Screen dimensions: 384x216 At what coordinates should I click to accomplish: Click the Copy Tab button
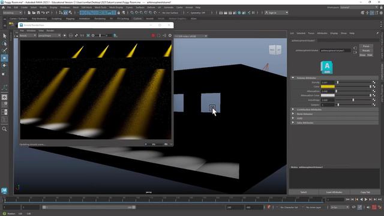[x=365, y=192]
